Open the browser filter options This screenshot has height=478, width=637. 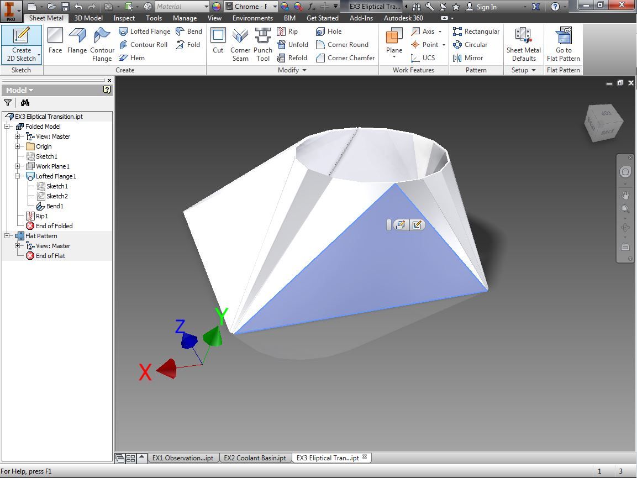pyautogui.click(x=8, y=103)
